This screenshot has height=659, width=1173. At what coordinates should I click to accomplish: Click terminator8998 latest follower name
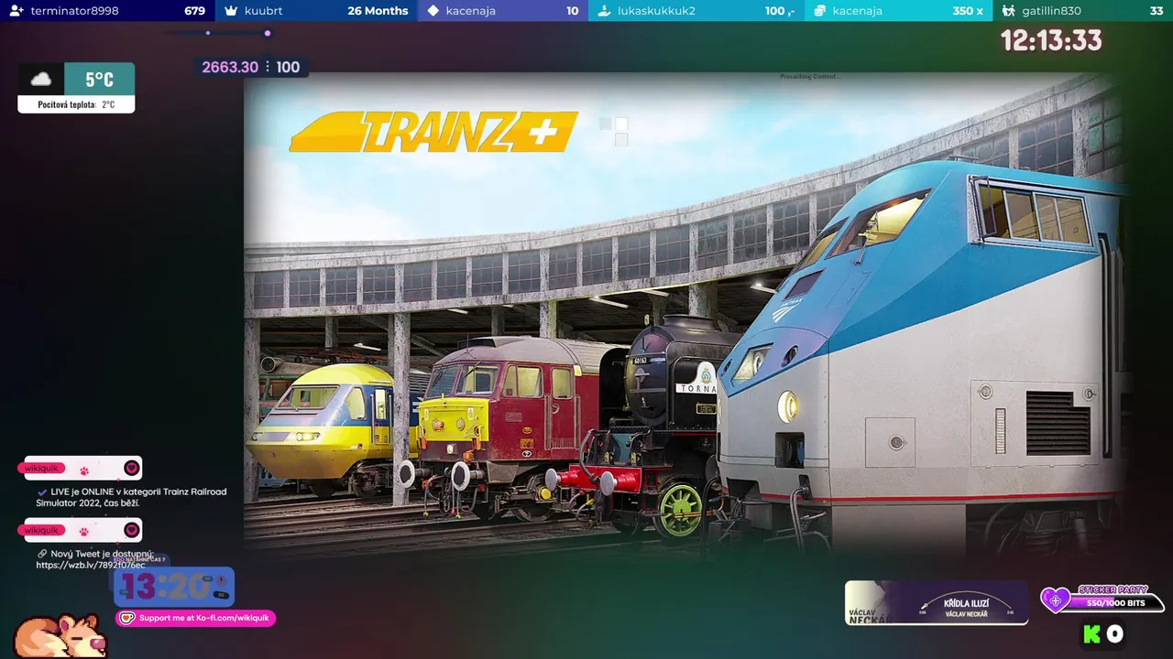click(x=74, y=11)
